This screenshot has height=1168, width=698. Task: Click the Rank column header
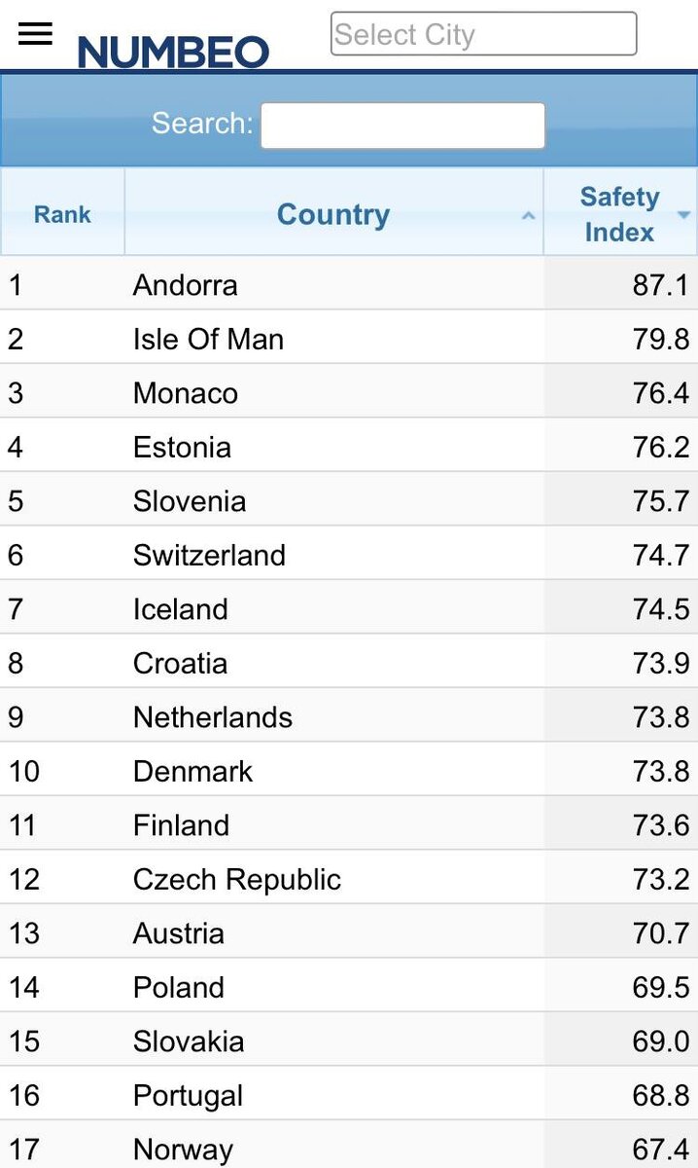62,214
